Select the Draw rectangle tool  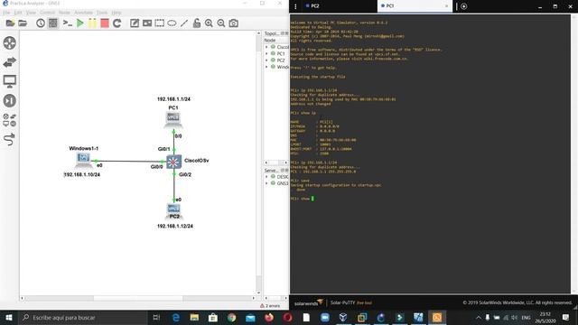(x=160, y=23)
